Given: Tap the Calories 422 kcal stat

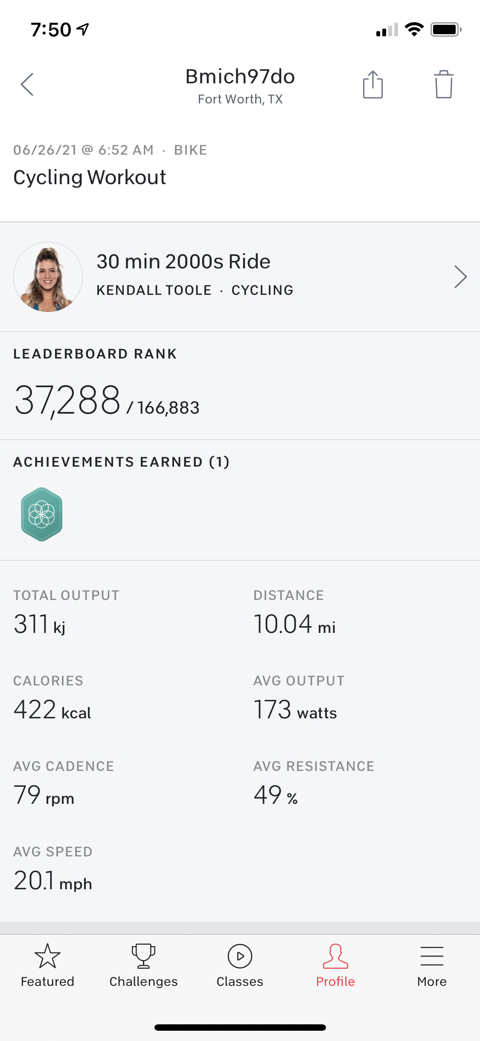Looking at the screenshot, I should pos(52,709).
